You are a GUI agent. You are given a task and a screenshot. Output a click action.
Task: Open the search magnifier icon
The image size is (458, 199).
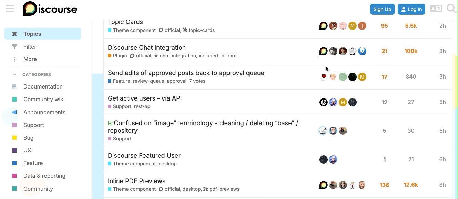(x=451, y=9)
